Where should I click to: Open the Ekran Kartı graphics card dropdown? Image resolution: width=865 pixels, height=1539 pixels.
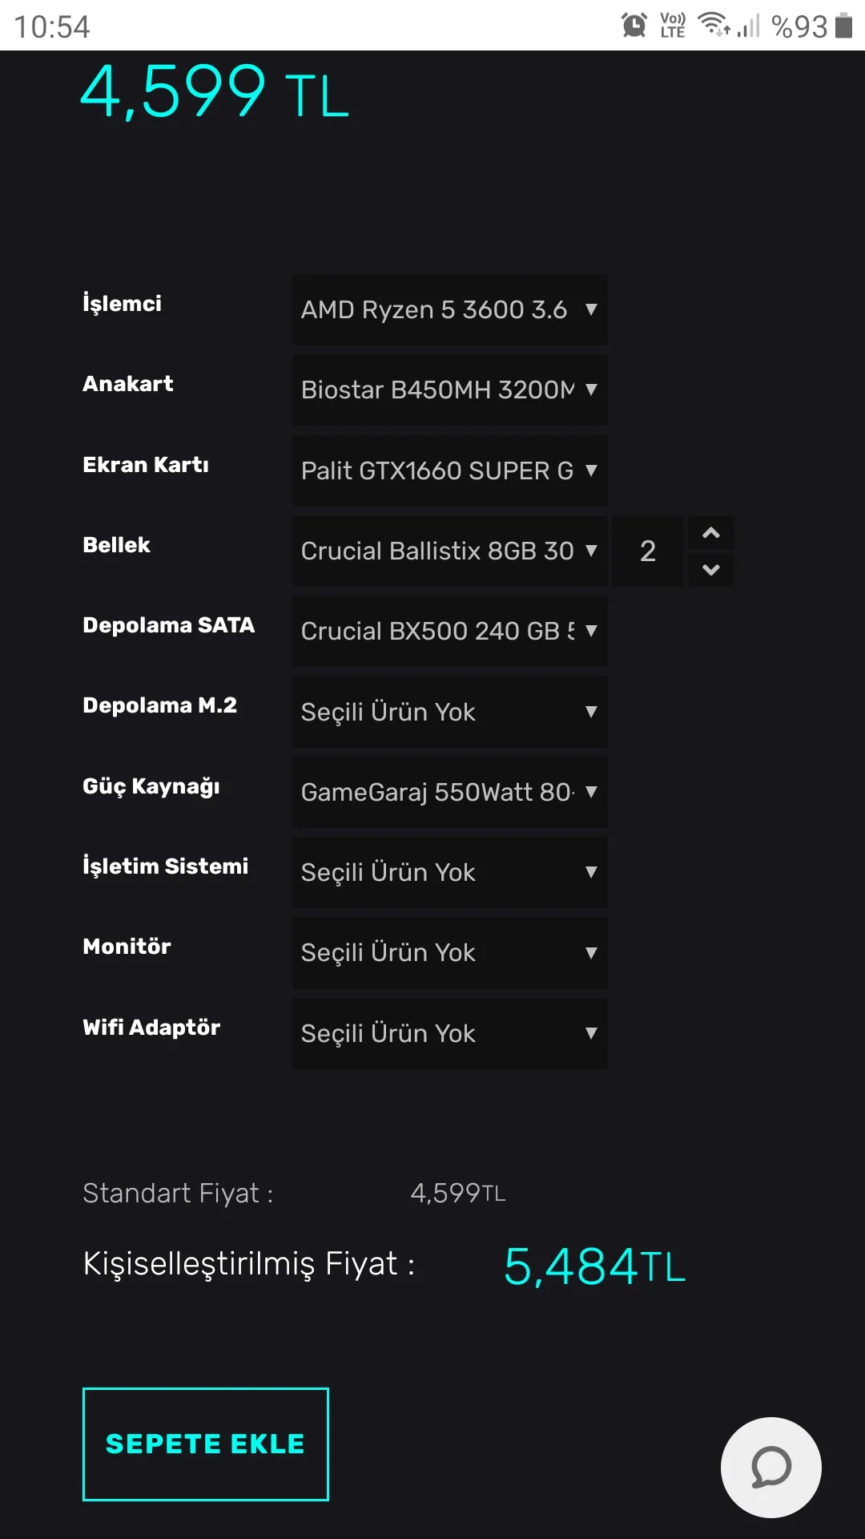click(x=449, y=471)
